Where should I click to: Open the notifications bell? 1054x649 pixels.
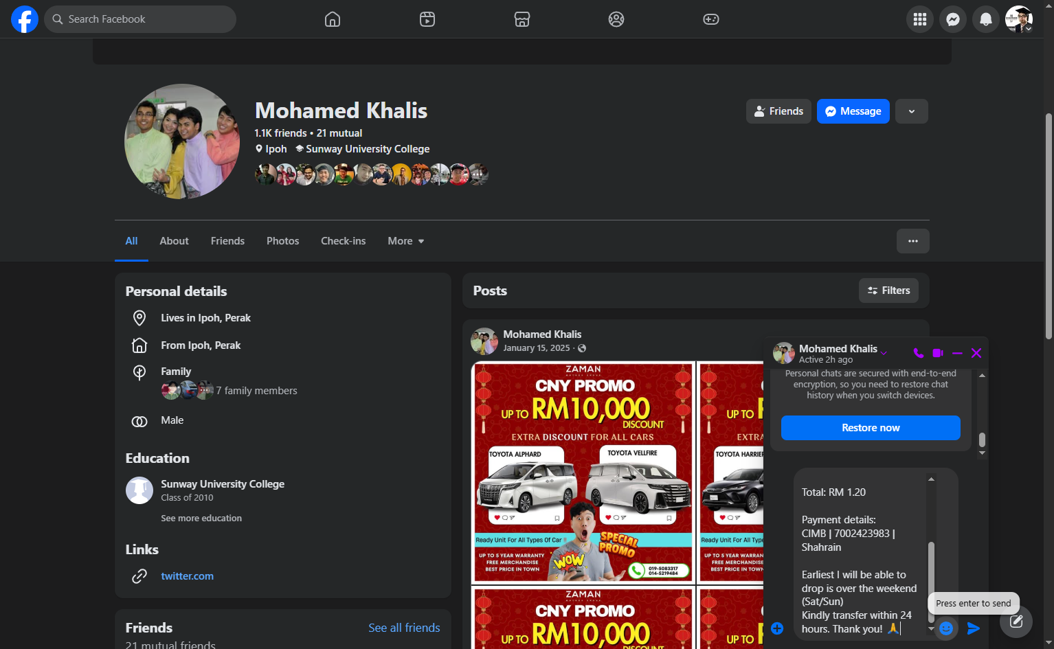pyautogui.click(x=986, y=19)
